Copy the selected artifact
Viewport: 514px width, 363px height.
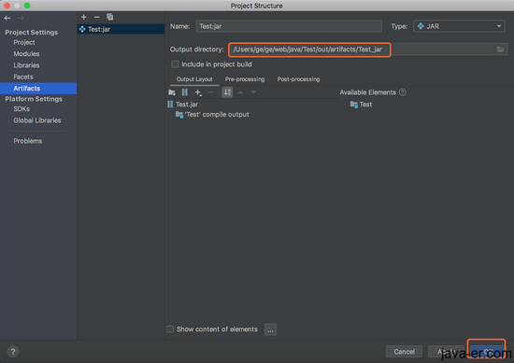tap(110, 17)
